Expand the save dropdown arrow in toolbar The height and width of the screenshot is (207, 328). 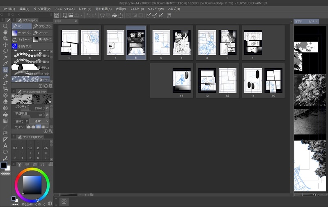(x=82, y=15)
